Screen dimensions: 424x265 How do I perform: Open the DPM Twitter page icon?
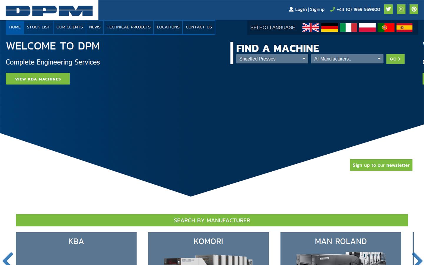coord(388,9)
